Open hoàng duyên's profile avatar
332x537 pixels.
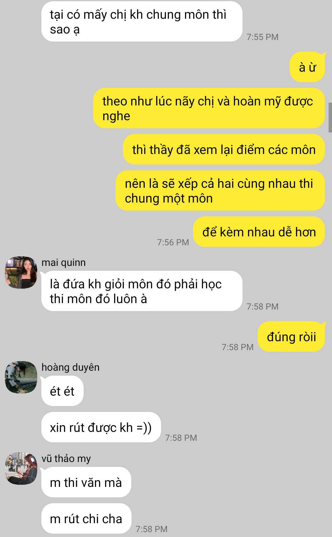point(21,377)
